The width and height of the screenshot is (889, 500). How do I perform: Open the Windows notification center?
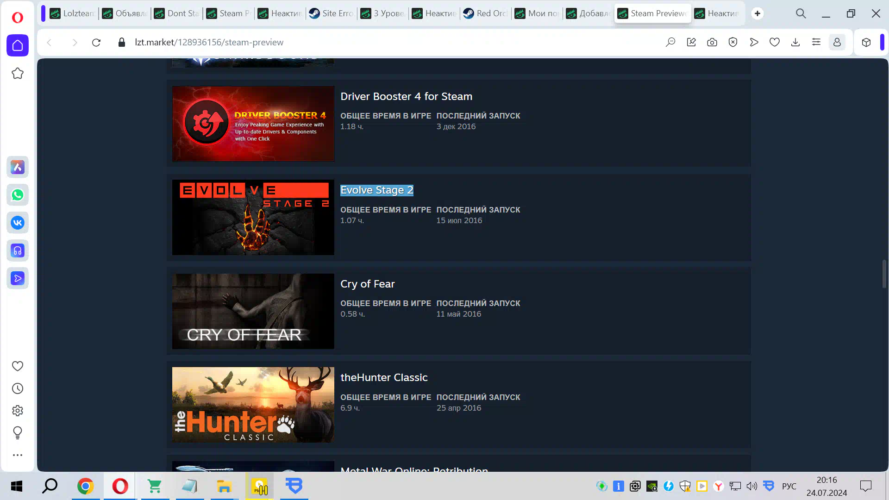(866, 486)
